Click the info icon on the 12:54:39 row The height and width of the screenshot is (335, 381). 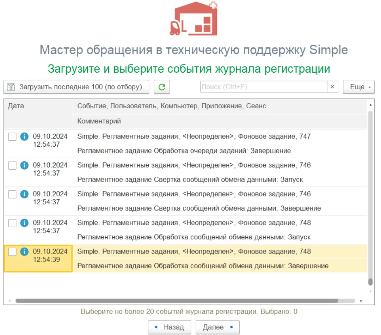tap(24, 251)
